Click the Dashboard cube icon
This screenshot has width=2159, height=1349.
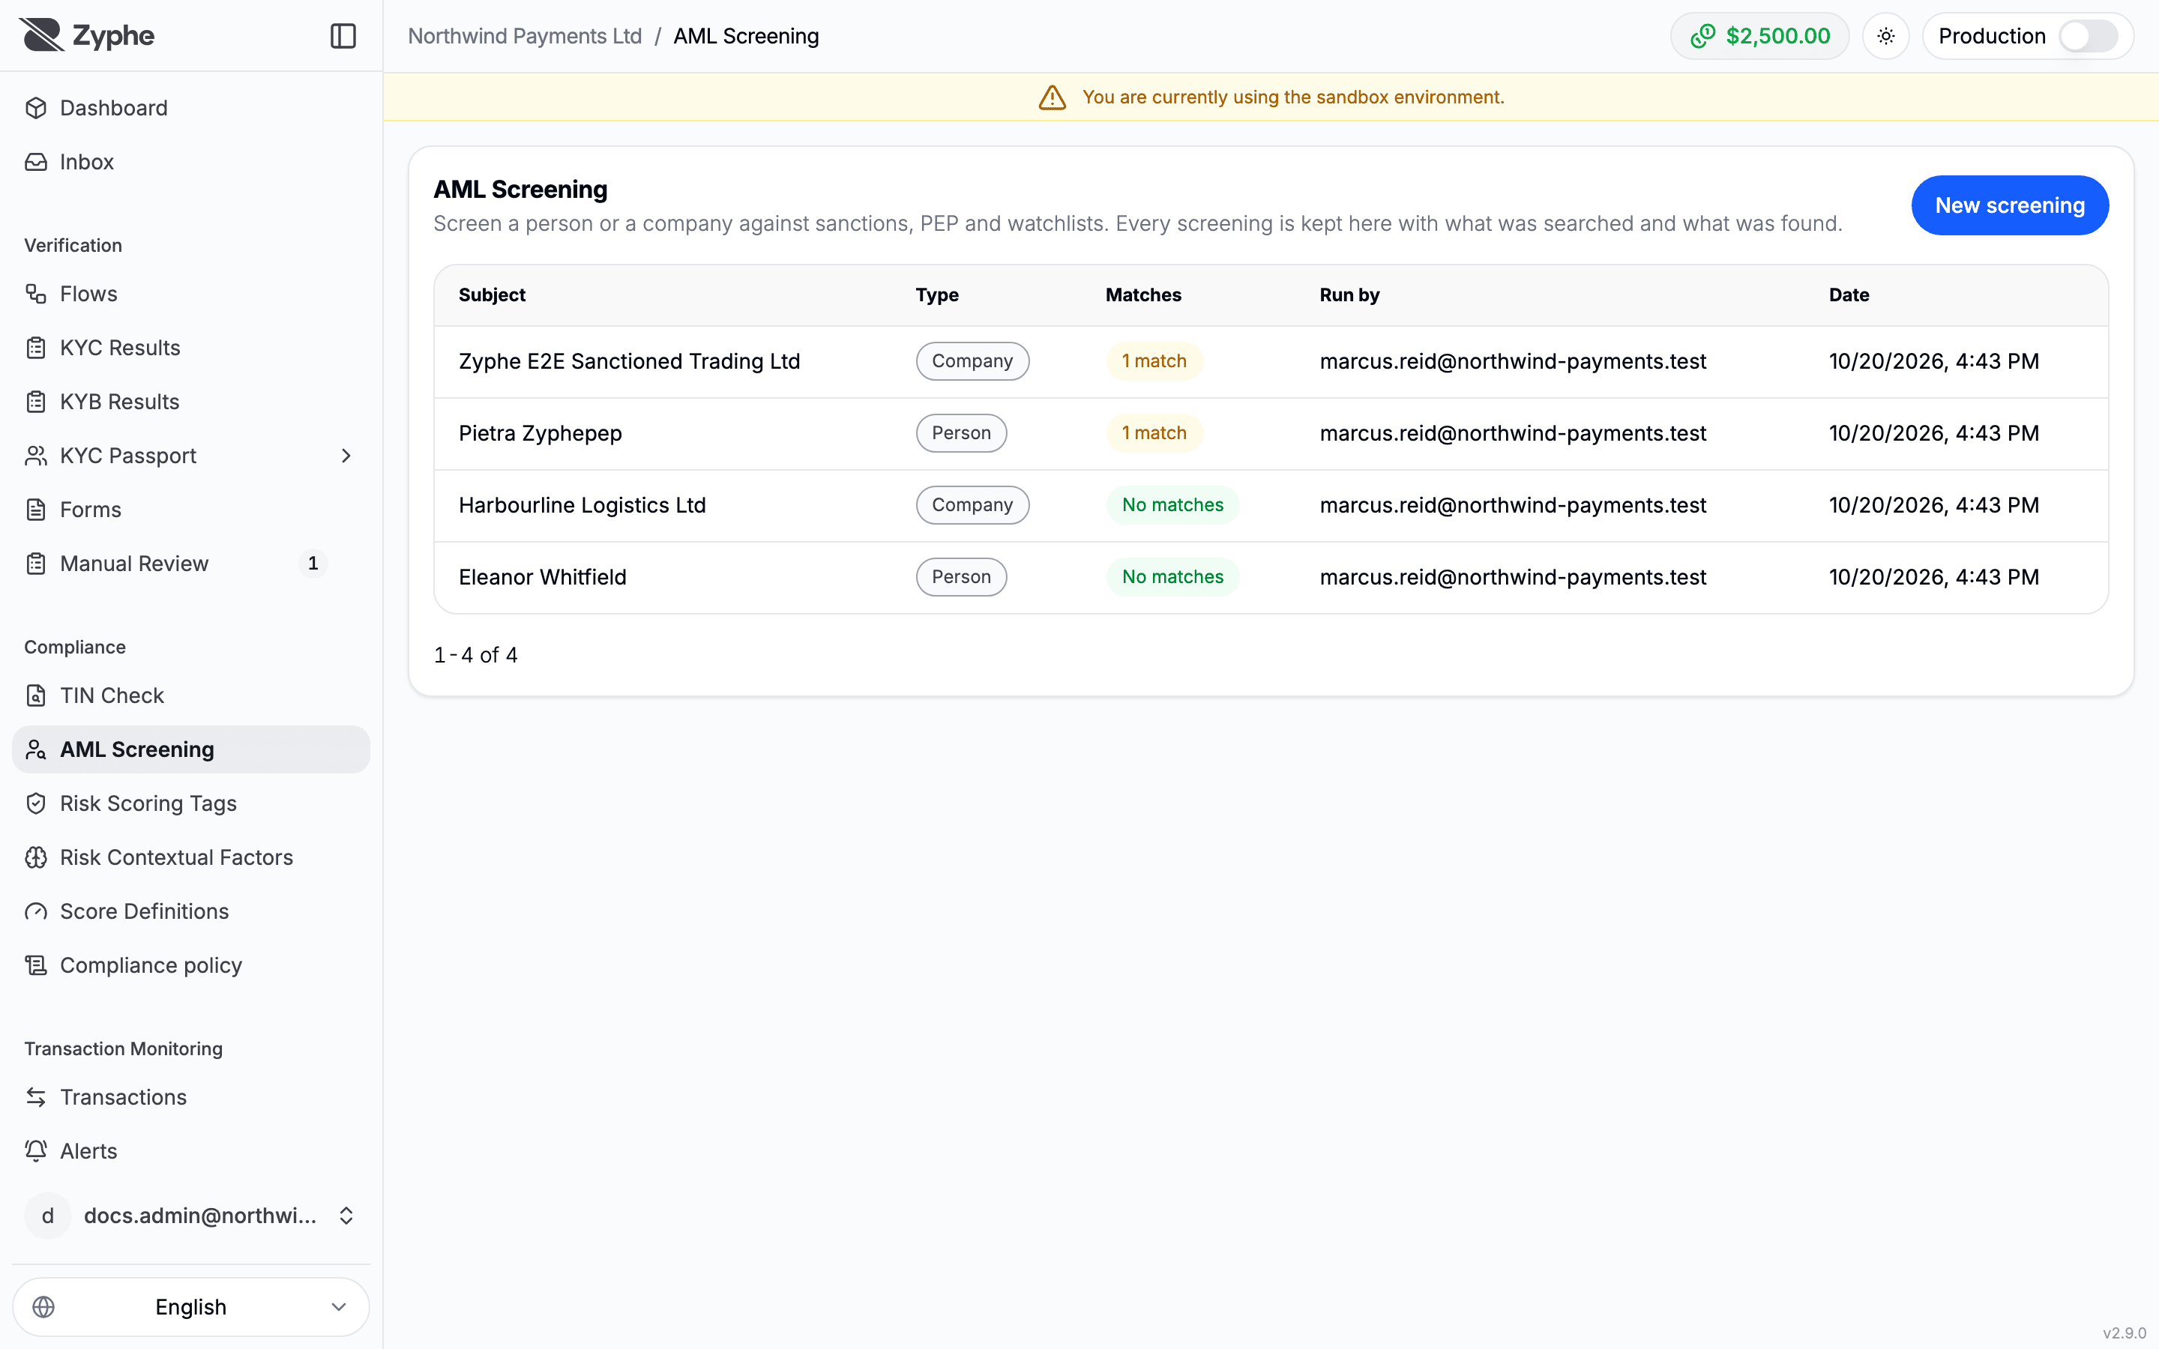pyautogui.click(x=36, y=108)
